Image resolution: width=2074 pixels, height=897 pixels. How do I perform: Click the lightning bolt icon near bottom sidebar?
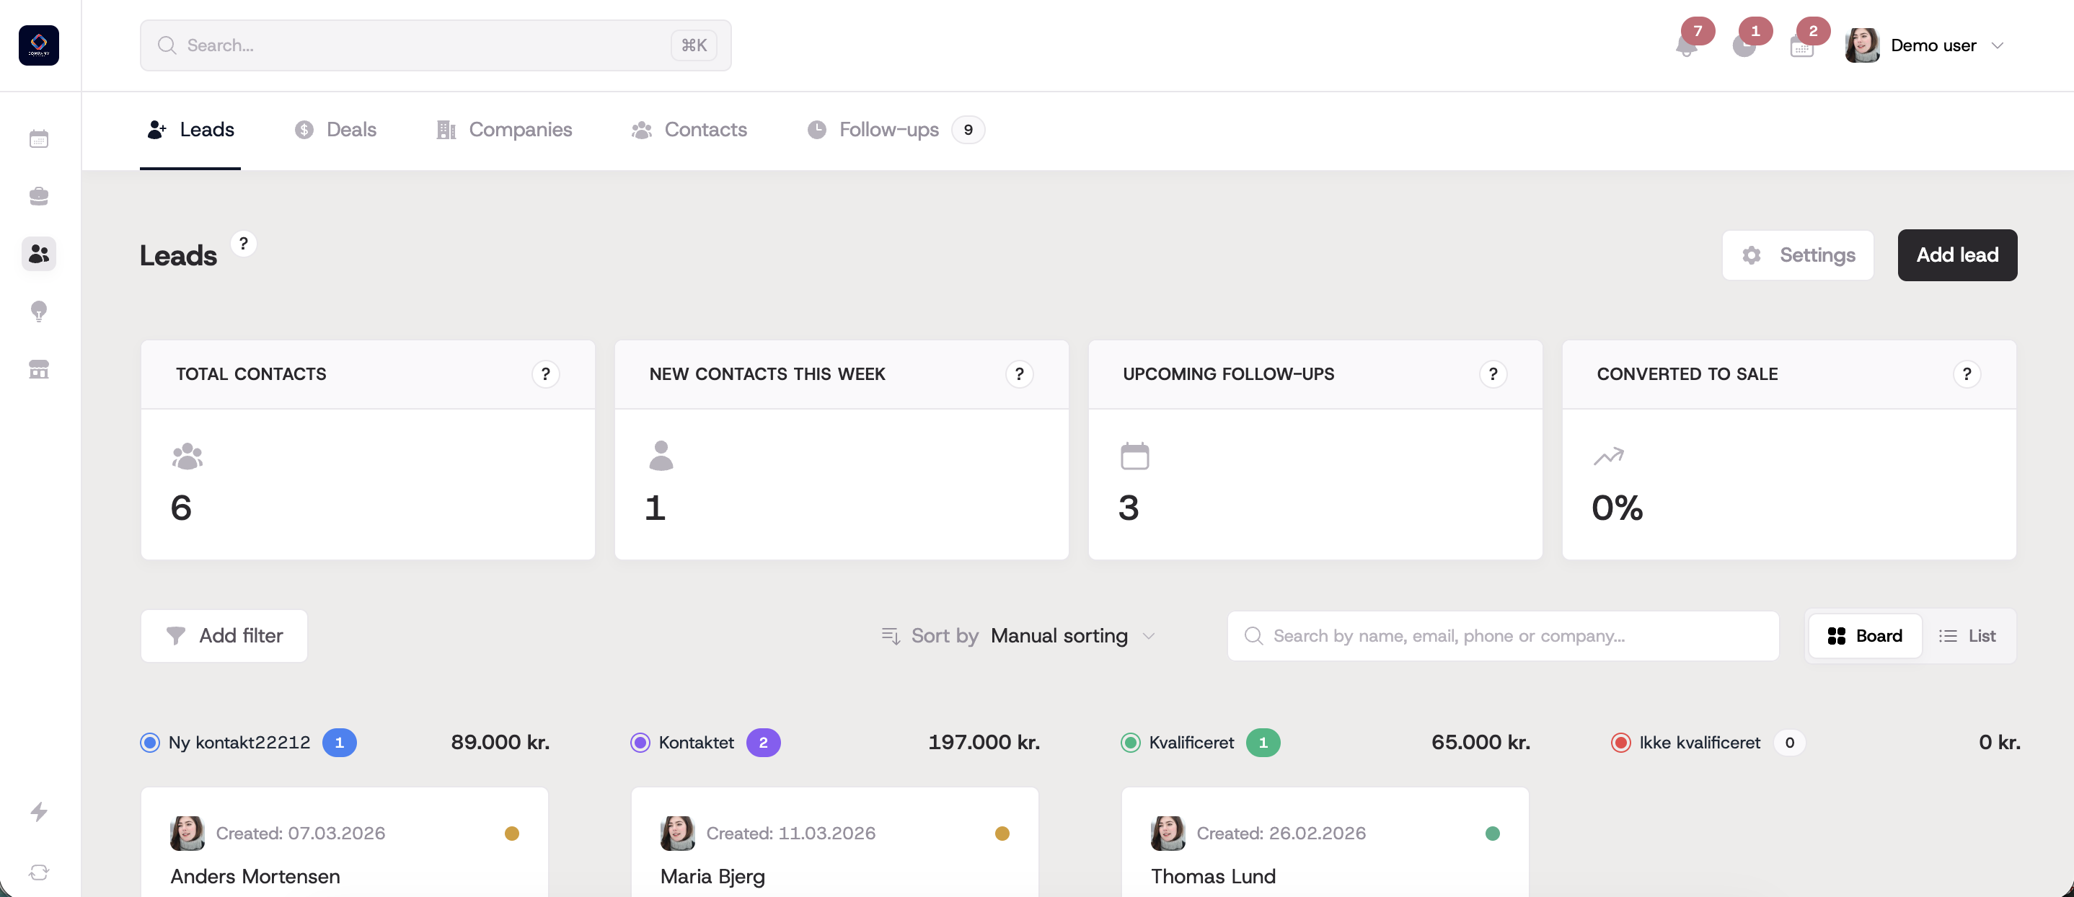[x=39, y=813]
